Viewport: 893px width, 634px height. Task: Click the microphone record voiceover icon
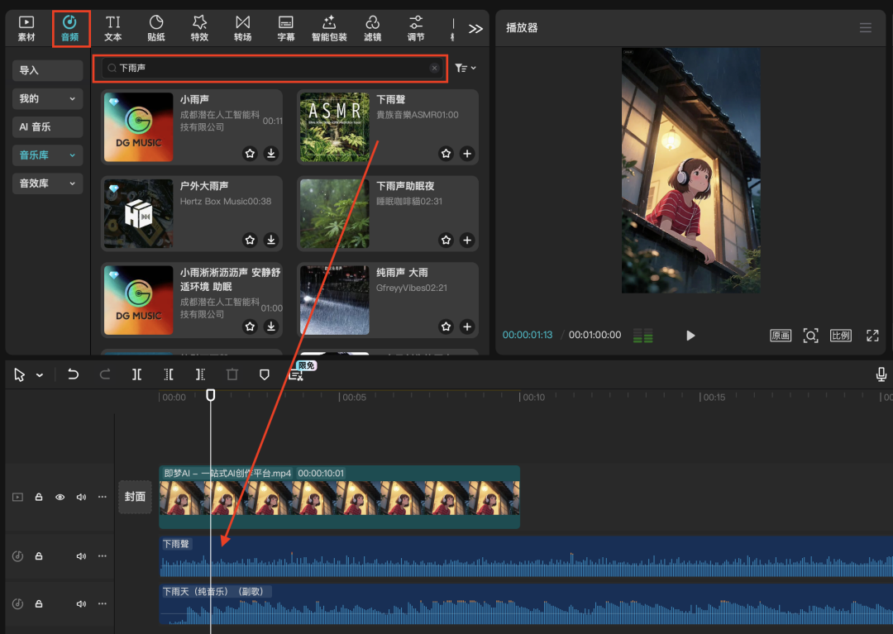(881, 374)
